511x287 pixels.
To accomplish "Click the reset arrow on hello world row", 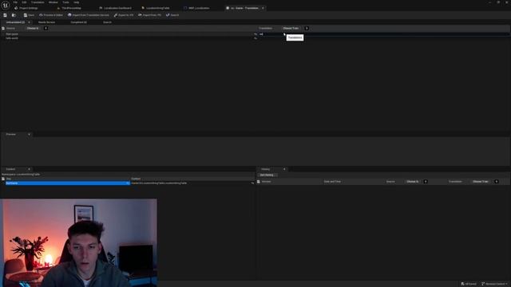I will click(x=255, y=38).
